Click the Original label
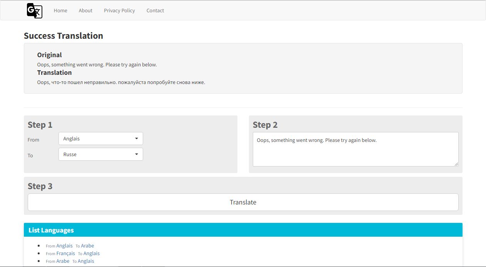The width and height of the screenshot is (486, 267). (x=50, y=55)
